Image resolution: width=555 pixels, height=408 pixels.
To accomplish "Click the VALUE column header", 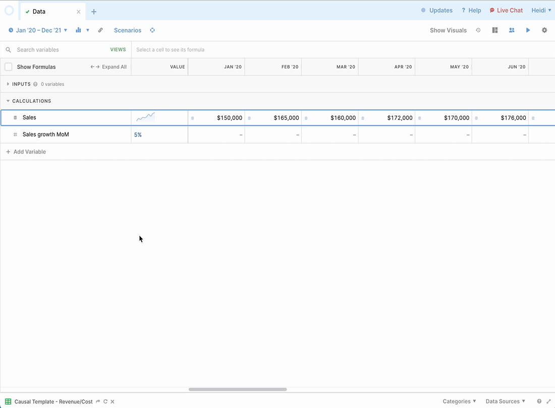I will coord(159,67).
